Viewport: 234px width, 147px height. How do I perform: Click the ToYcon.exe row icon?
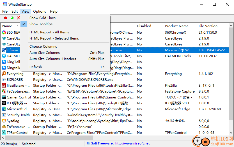pos(4,127)
